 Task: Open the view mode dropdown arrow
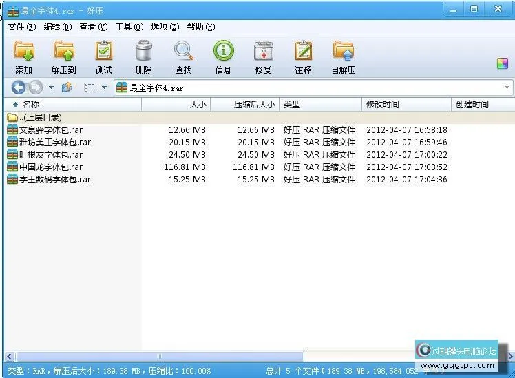pyautogui.click(x=104, y=87)
